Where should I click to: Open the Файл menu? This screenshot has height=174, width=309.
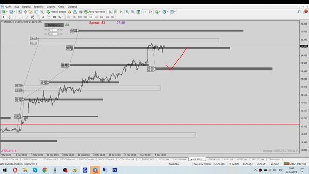8,7
